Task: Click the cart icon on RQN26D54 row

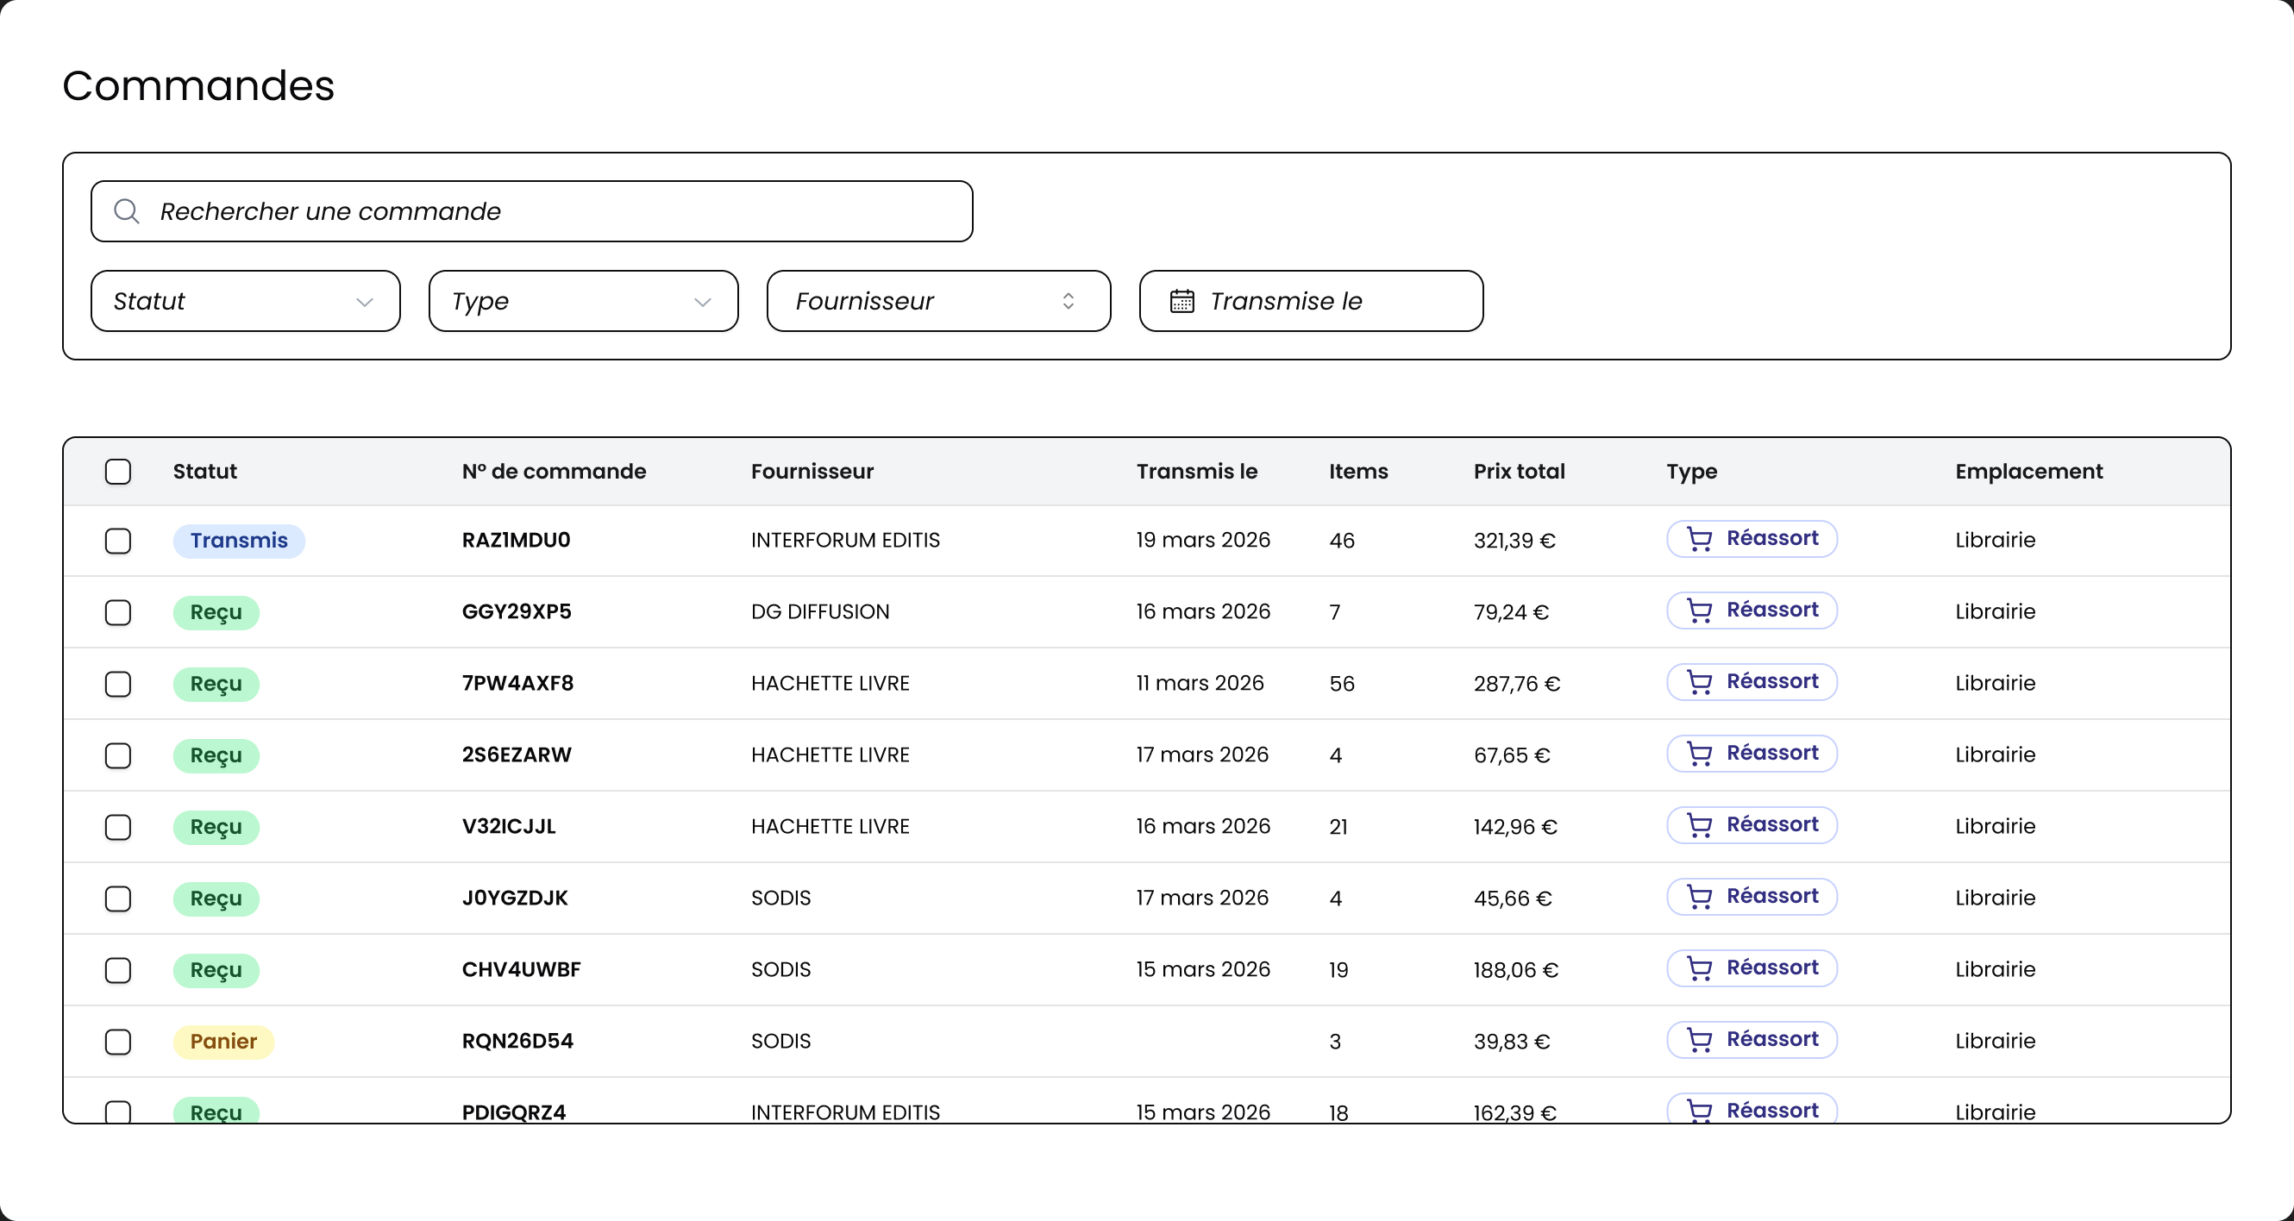Action: coord(1699,1040)
